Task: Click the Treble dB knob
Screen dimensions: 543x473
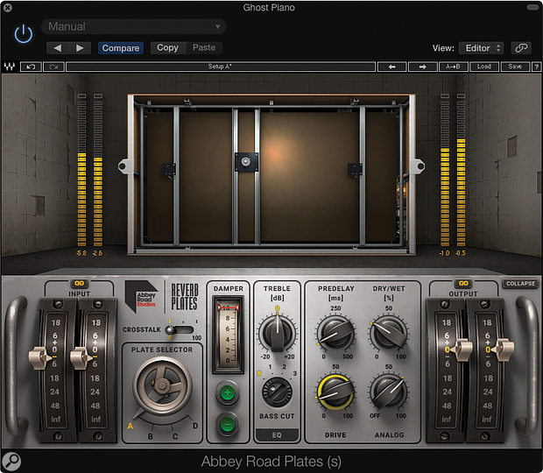Action: click(x=277, y=333)
